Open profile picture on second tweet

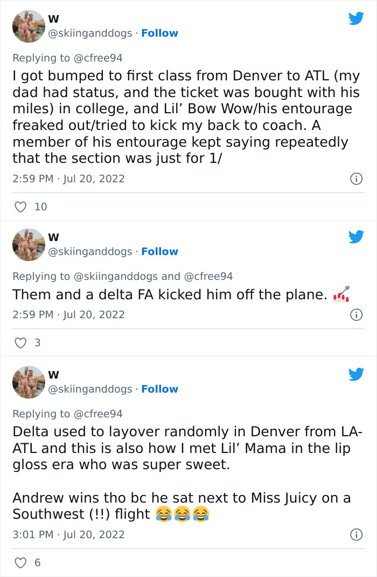29,244
